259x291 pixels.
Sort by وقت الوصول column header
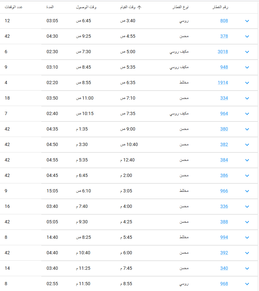click(x=86, y=7)
